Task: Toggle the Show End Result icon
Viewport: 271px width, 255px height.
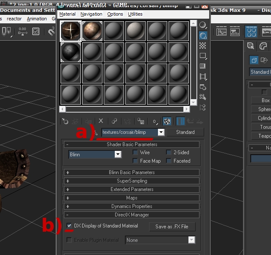Action: tap(180, 121)
